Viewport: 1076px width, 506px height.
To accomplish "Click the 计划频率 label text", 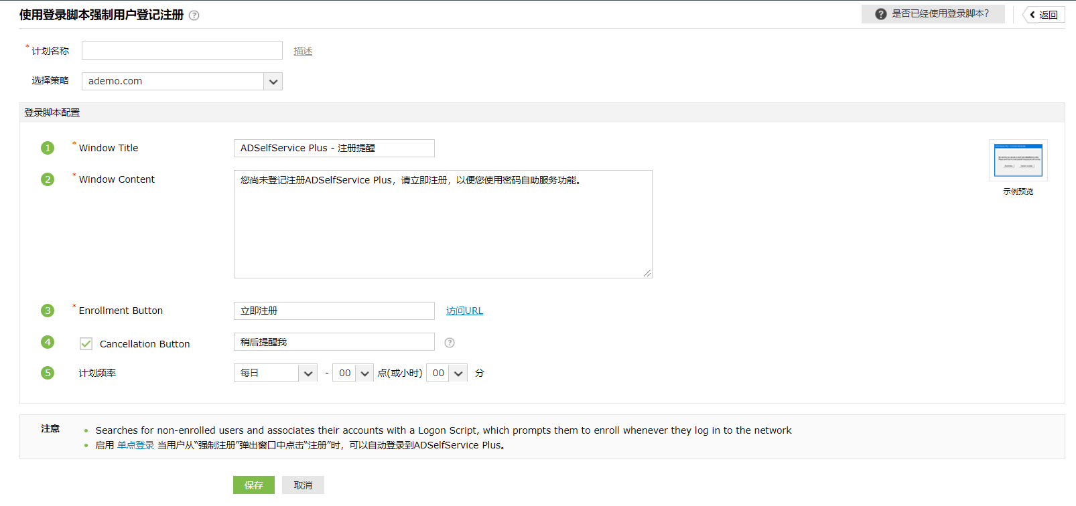I will [97, 373].
